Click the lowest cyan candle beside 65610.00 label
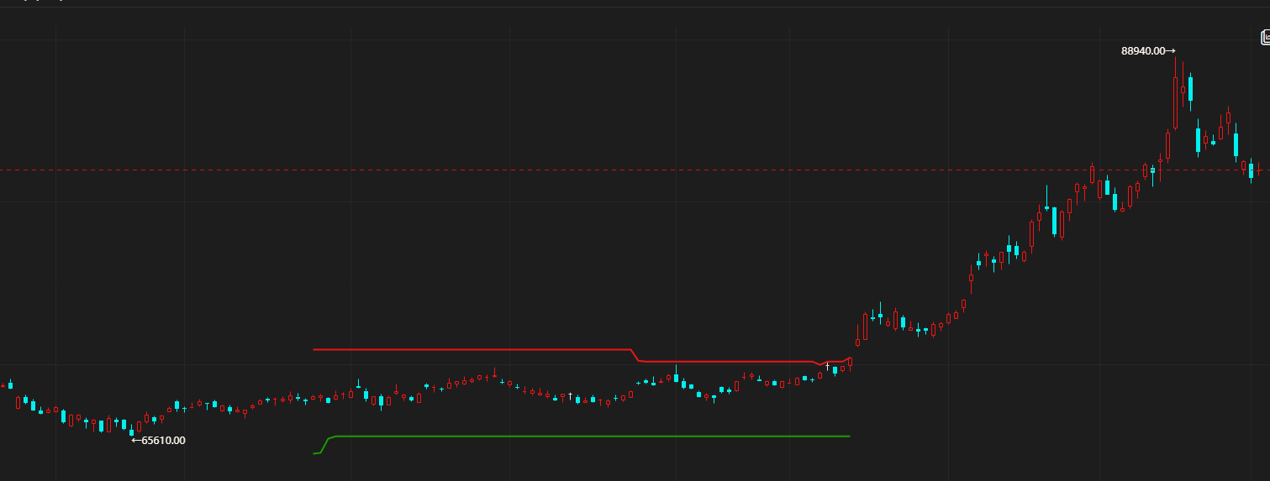Screen dimensions: 1270x481 [x=132, y=432]
